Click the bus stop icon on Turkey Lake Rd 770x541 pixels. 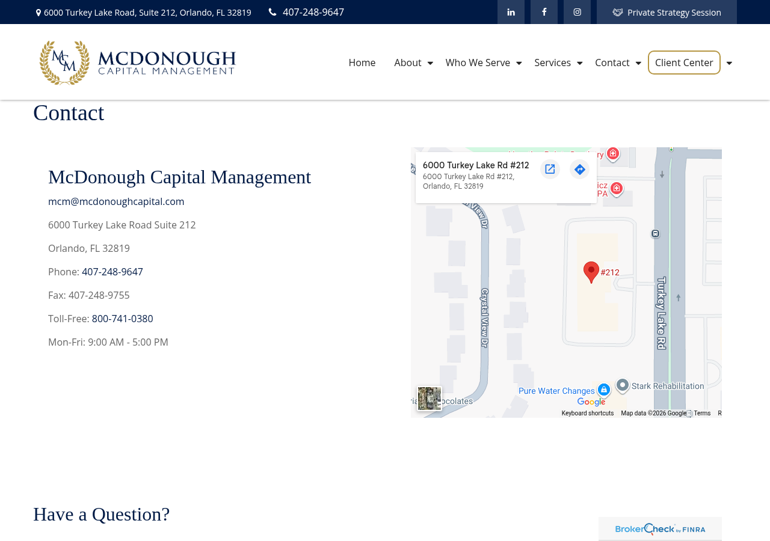[655, 233]
